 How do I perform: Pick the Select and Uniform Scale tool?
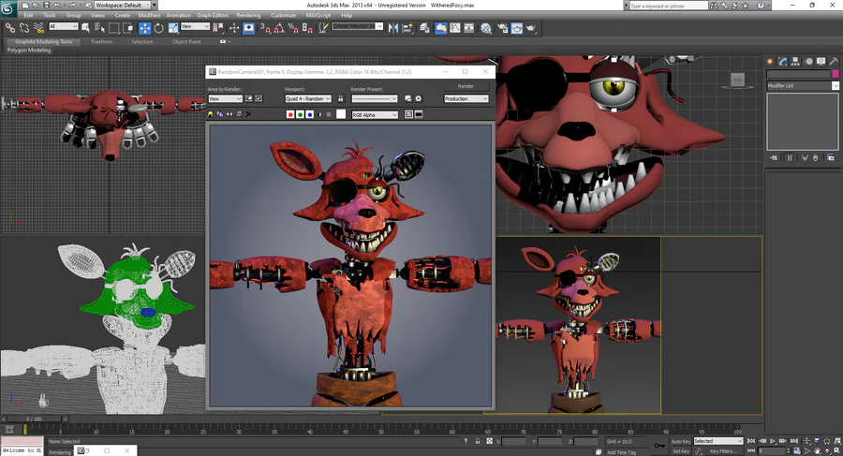point(172,28)
